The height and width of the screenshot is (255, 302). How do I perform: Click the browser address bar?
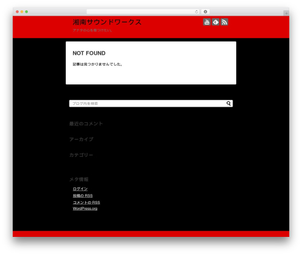pyautogui.click(x=143, y=11)
